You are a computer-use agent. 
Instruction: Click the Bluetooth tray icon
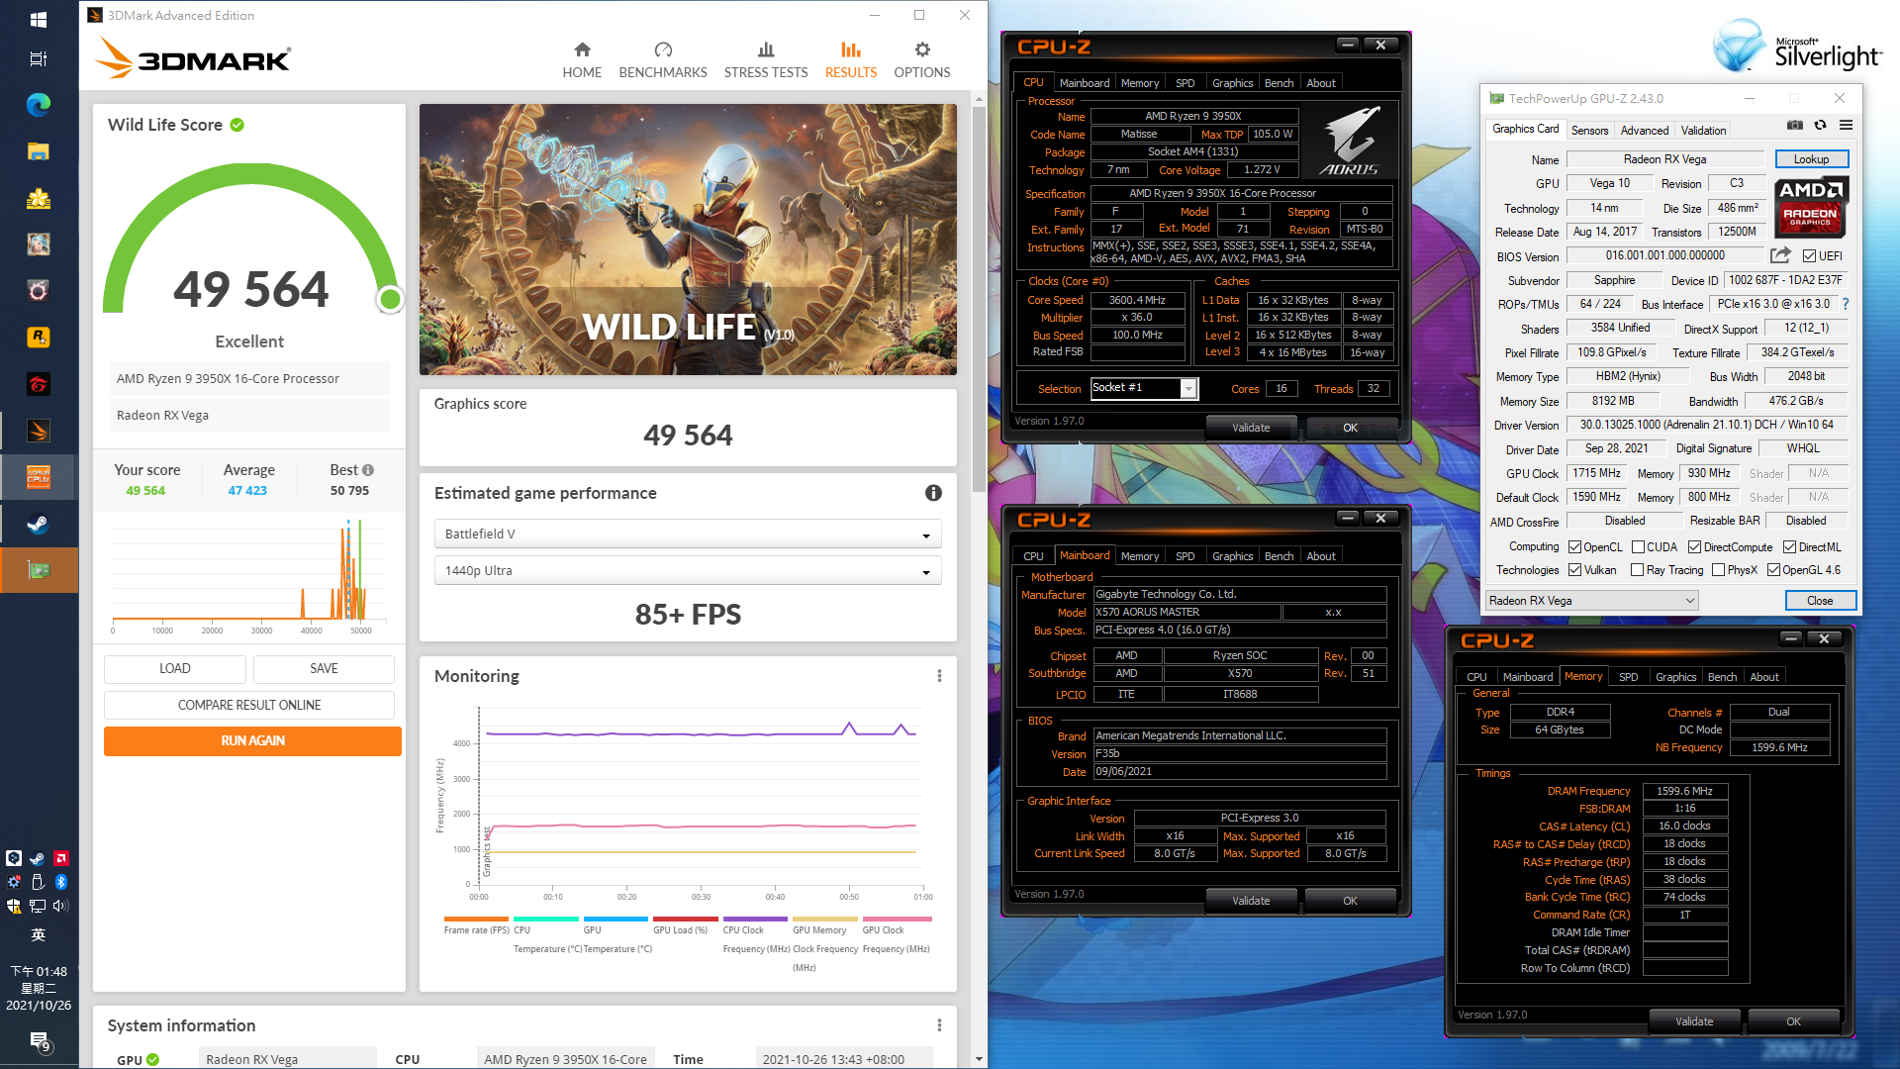60,882
